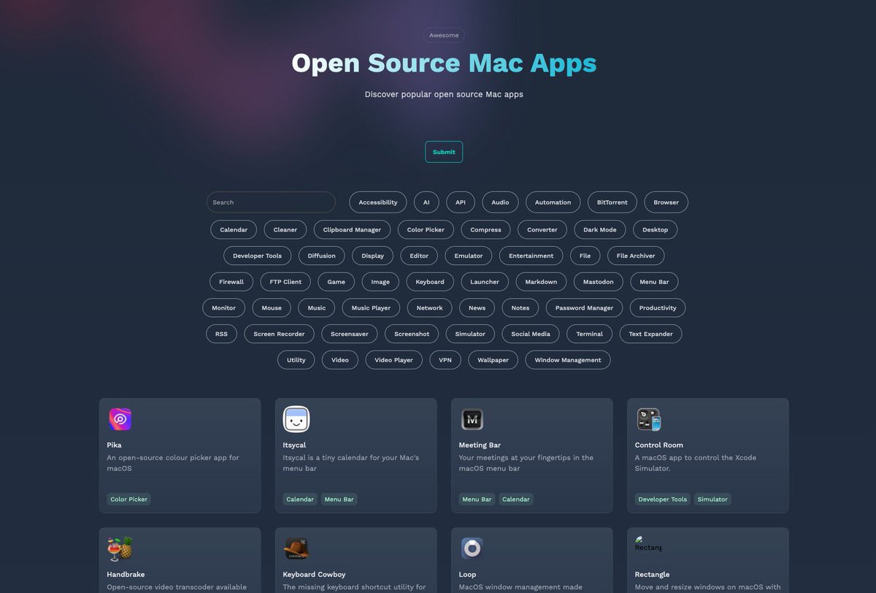Filter by Music Player category

(371, 308)
